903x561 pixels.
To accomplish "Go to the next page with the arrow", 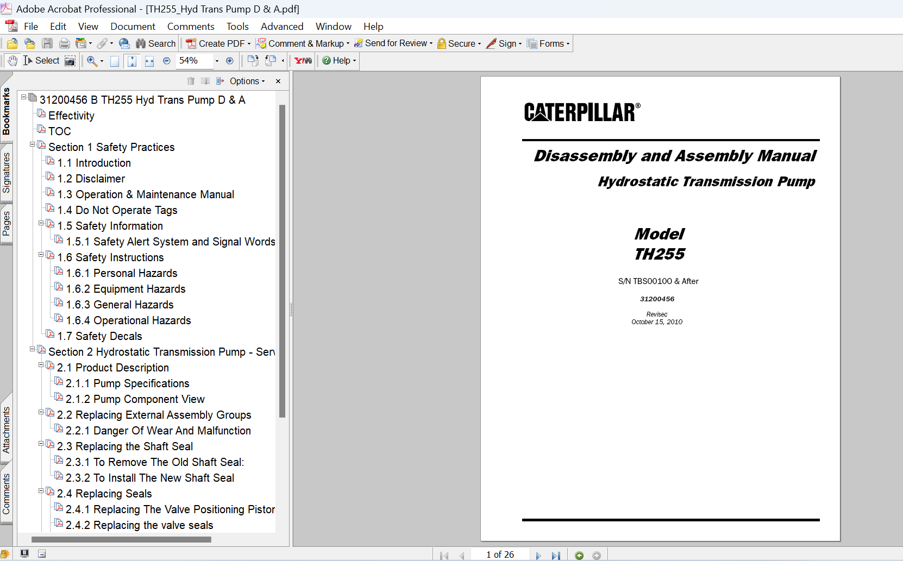I will [538, 555].
